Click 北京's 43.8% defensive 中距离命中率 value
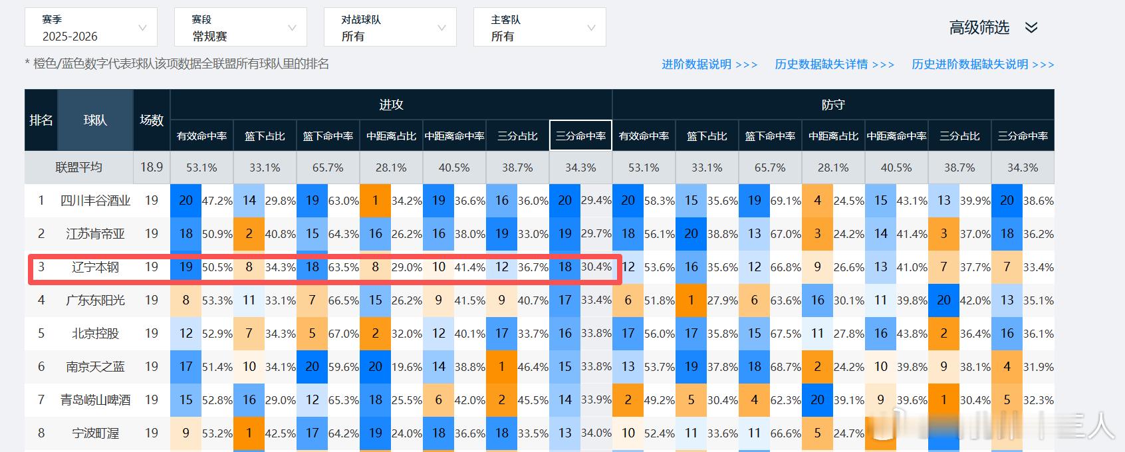 click(x=912, y=334)
